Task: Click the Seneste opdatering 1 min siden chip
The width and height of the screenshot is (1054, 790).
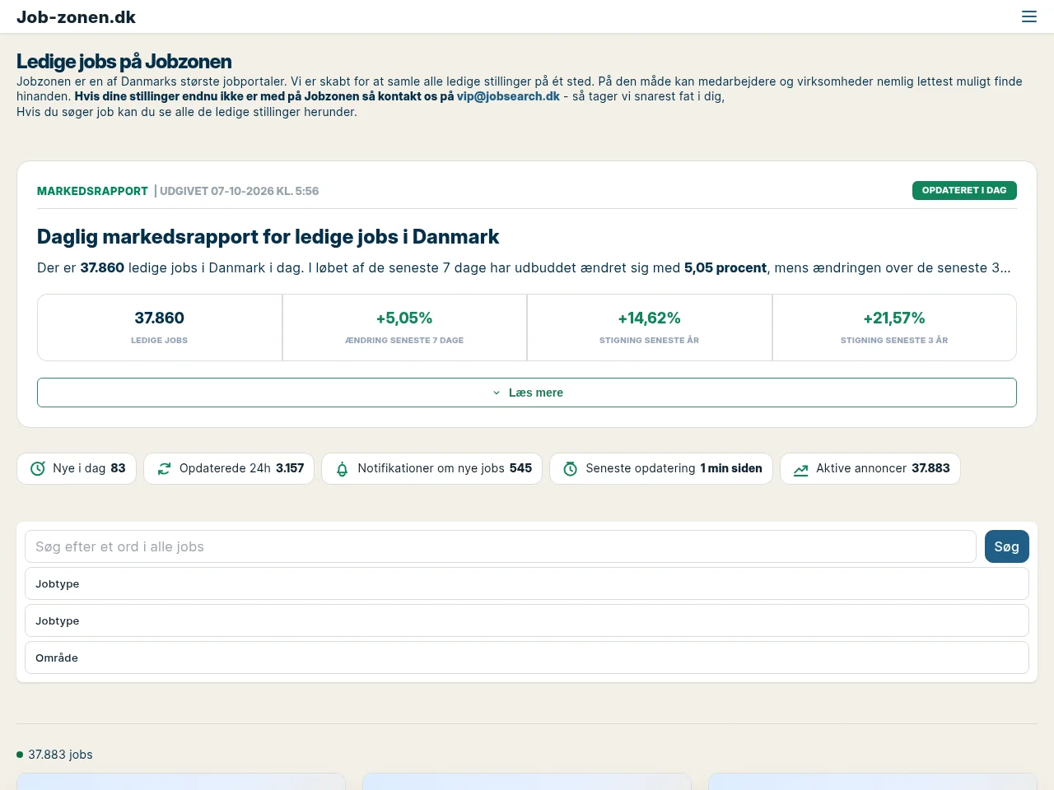Action: [x=661, y=468]
